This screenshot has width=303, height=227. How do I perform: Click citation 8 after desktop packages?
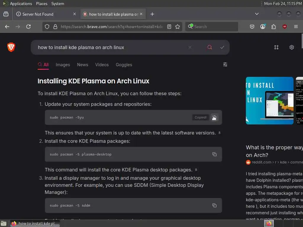click(x=196, y=170)
